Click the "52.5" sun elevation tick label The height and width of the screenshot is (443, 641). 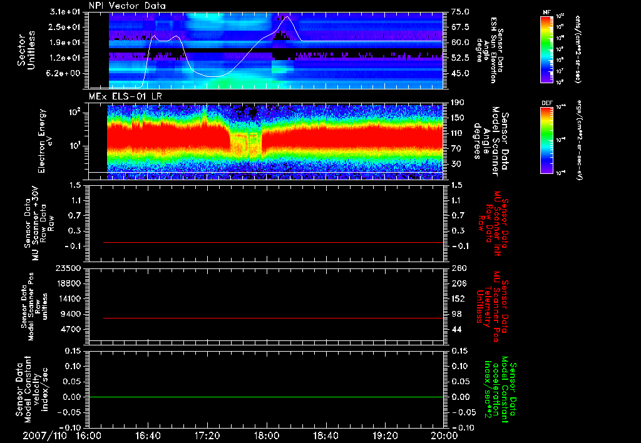[x=460, y=58]
